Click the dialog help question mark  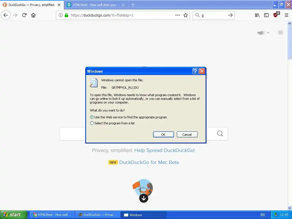[x=195, y=71]
